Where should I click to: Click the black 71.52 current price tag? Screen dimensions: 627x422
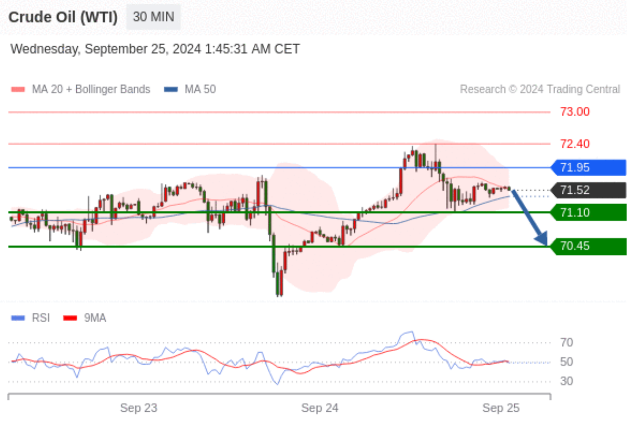(x=589, y=190)
